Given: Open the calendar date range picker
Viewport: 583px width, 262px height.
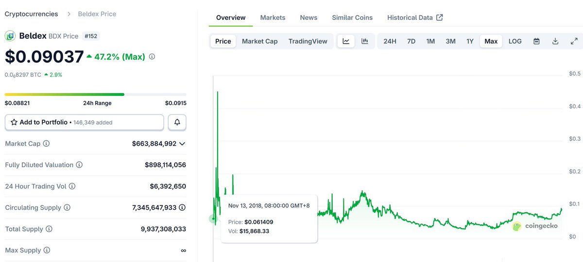Looking at the screenshot, I should [536, 41].
